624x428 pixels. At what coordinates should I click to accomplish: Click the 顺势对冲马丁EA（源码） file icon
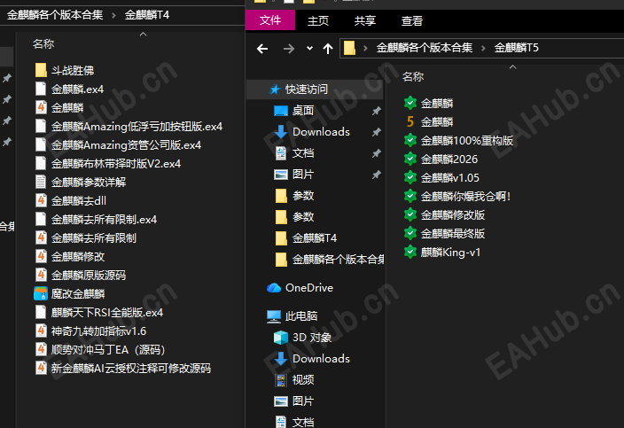click(x=41, y=350)
